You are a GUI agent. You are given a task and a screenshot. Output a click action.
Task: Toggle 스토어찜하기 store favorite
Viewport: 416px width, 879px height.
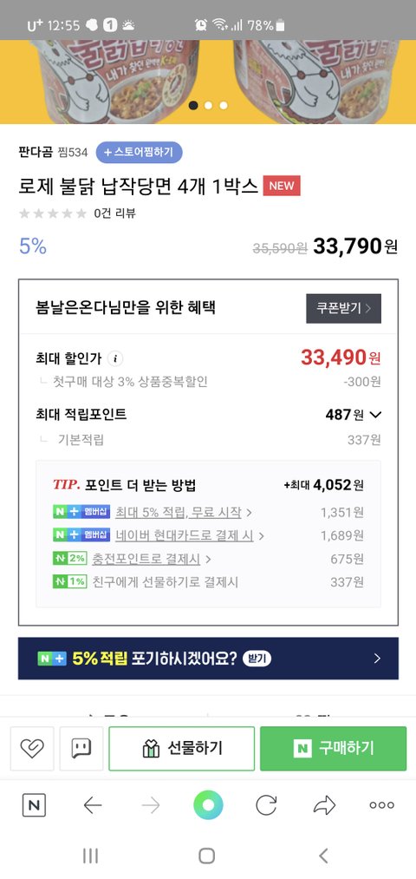point(139,152)
